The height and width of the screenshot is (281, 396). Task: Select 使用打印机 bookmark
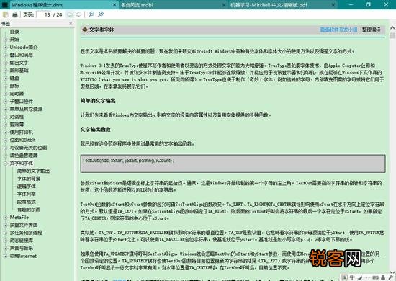point(22,132)
